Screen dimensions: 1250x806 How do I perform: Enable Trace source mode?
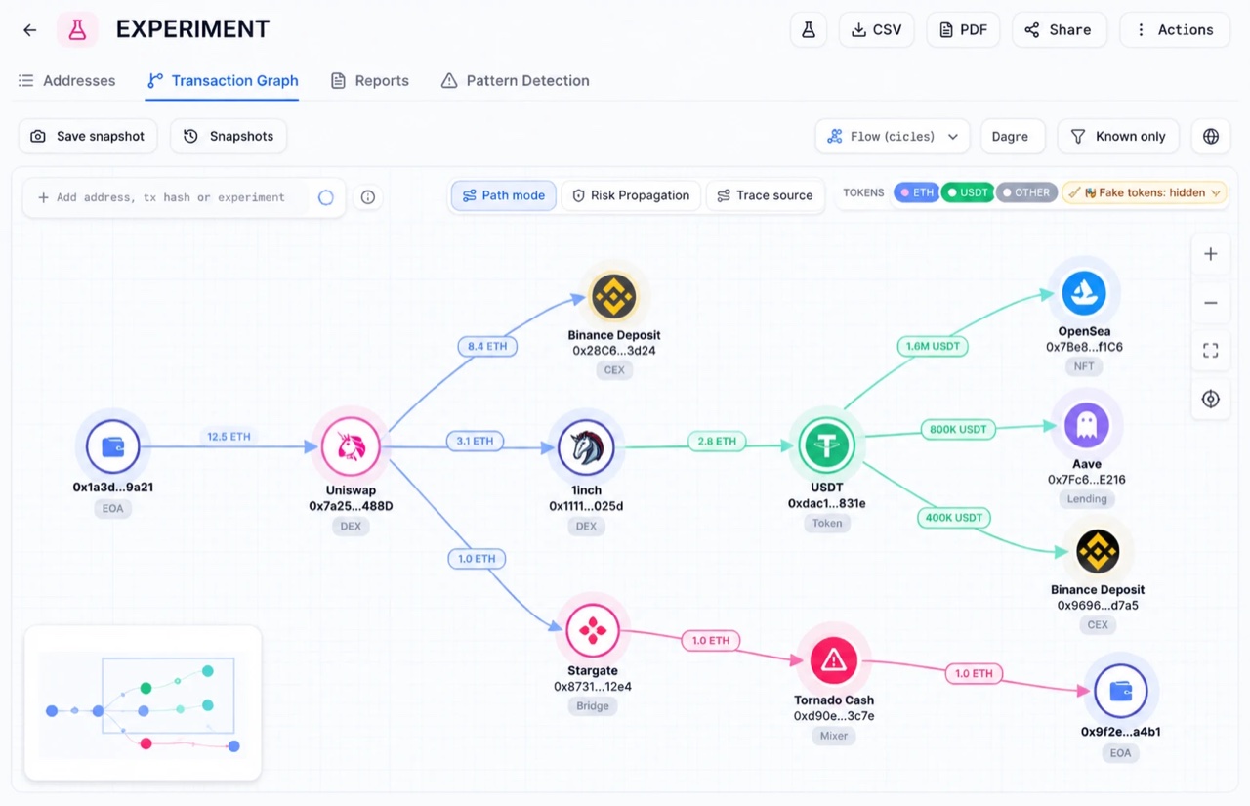point(765,195)
